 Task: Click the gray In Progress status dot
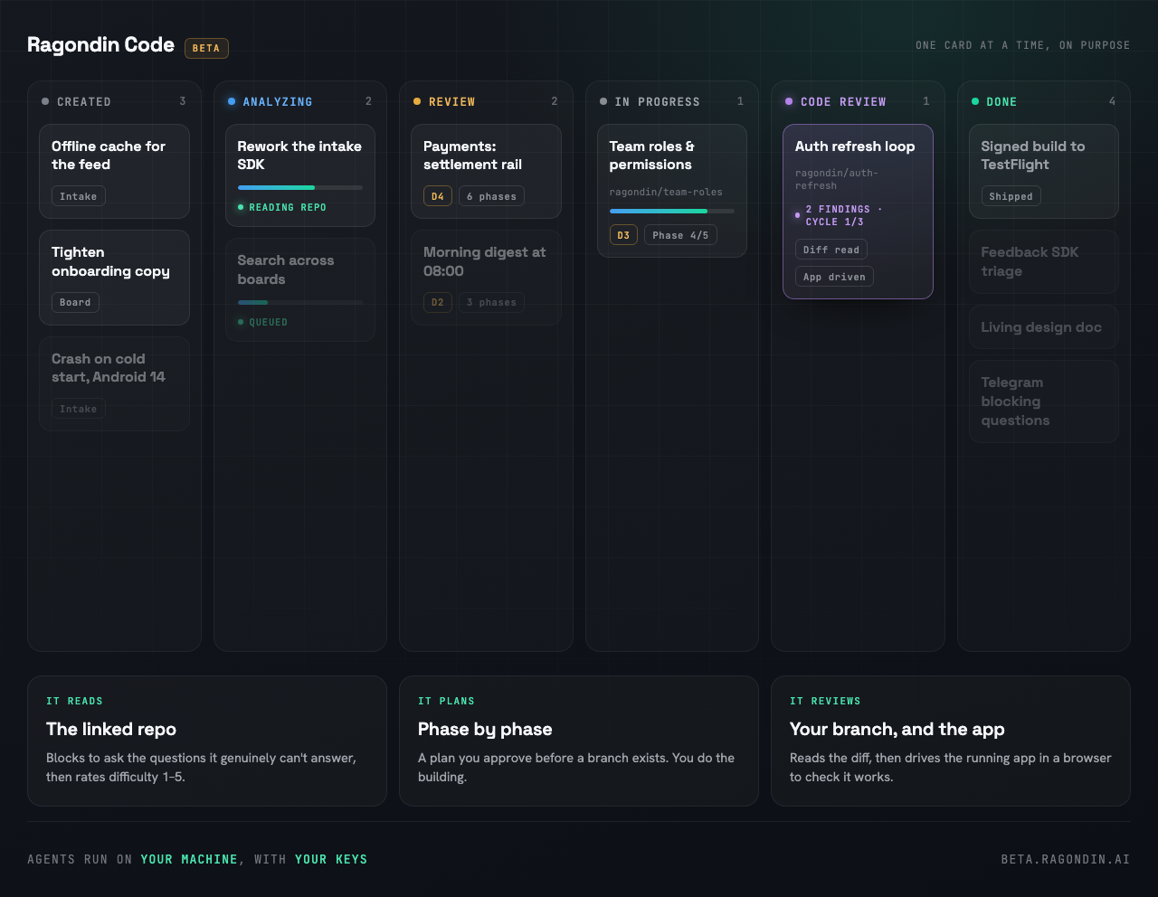pos(603,101)
